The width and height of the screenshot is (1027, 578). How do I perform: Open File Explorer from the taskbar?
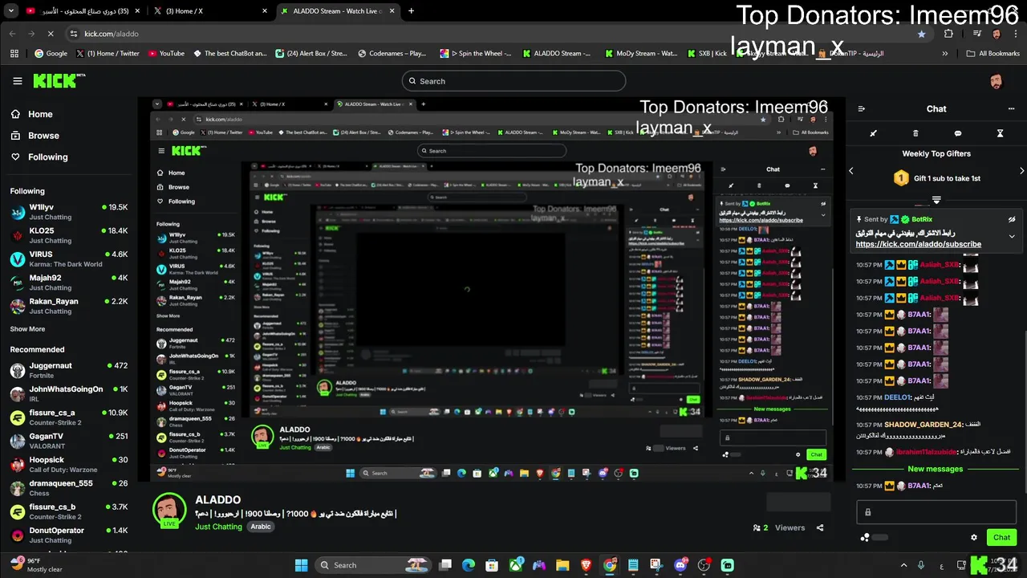(562, 565)
